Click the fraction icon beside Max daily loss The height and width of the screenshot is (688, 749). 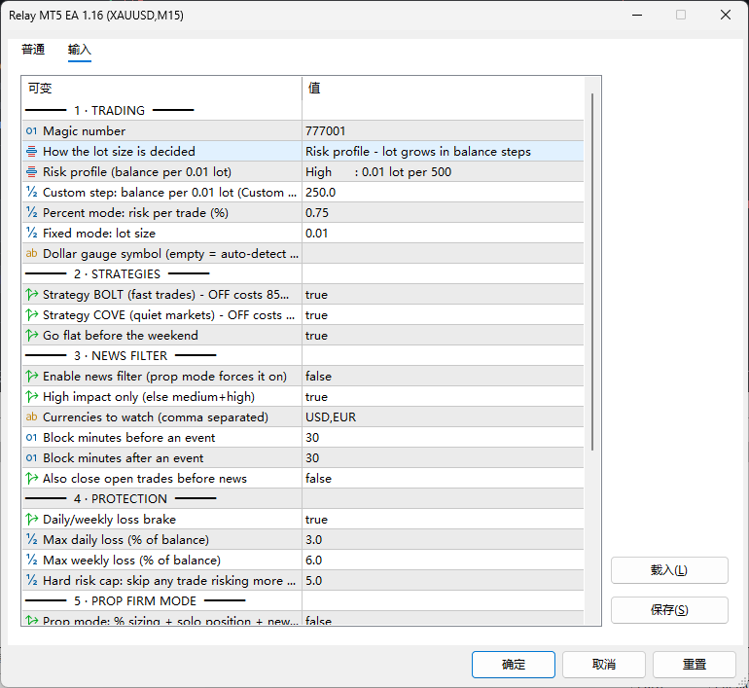pyautogui.click(x=31, y=539)
